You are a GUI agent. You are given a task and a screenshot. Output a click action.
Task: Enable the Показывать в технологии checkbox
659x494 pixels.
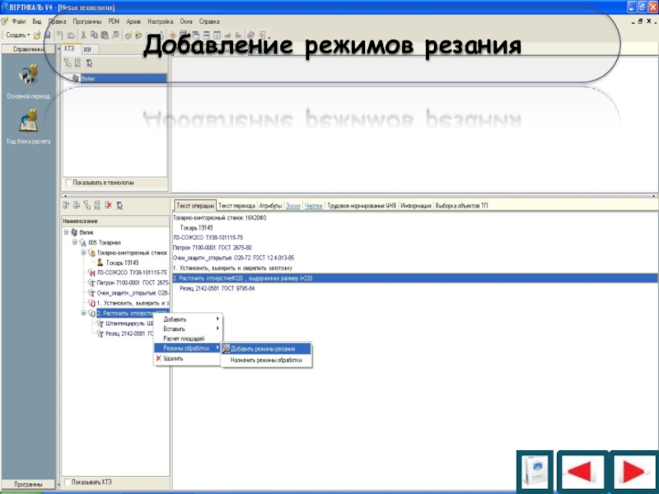click(x=68, y=182)
